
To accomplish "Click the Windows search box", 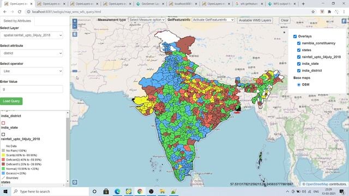I will point(50,191).
